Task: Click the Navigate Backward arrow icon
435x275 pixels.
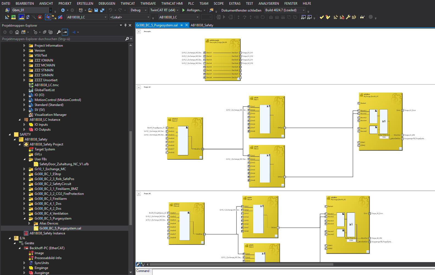Action: pyautogui.click(x=63, y=10)
